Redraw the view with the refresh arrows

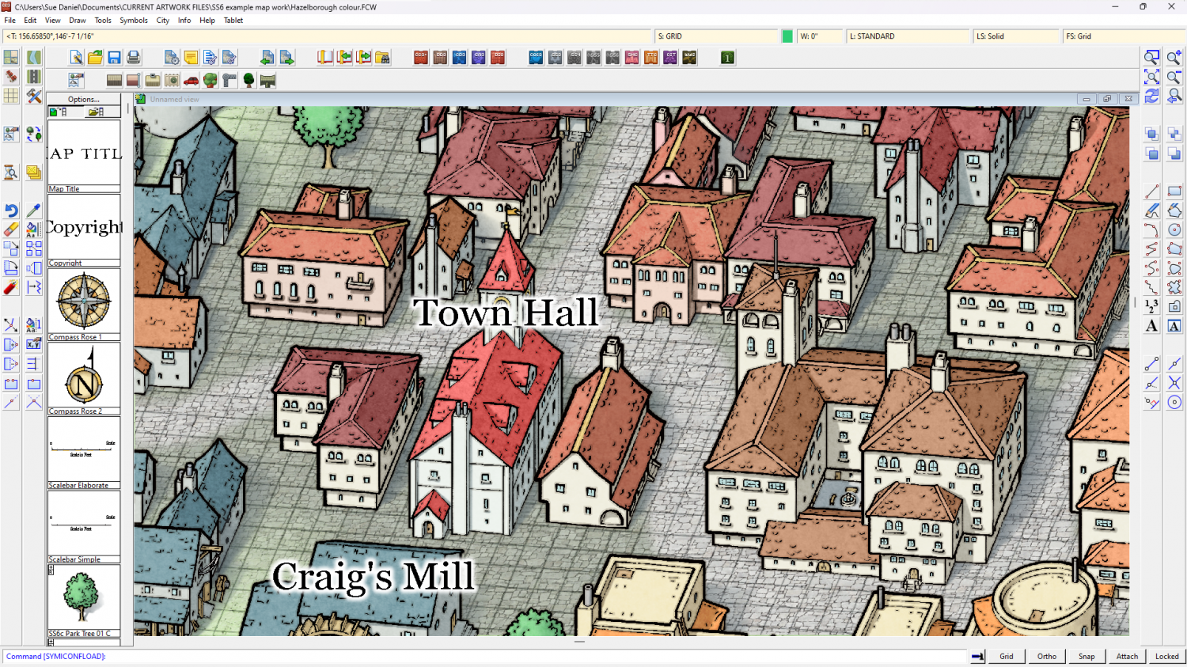[x=1151, y=96]
